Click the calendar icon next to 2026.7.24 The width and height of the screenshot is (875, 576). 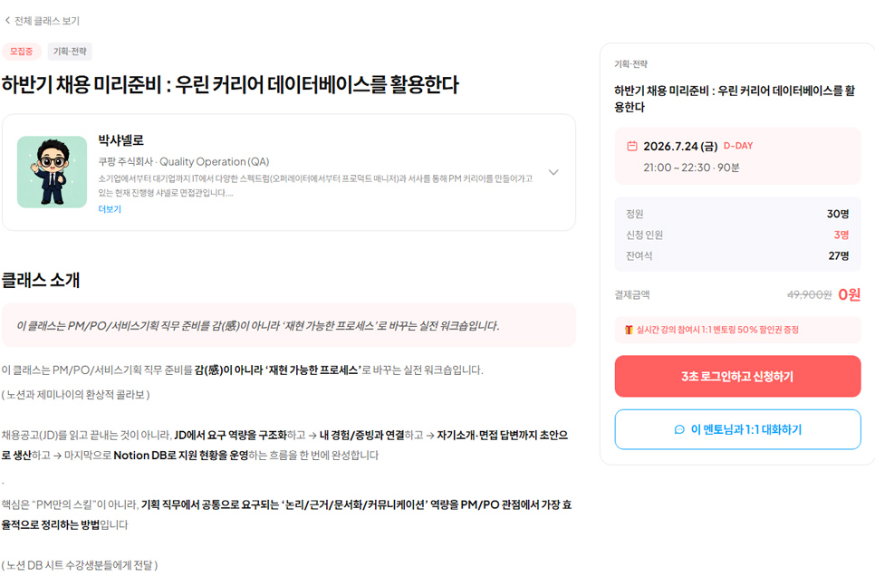(631, 146)
